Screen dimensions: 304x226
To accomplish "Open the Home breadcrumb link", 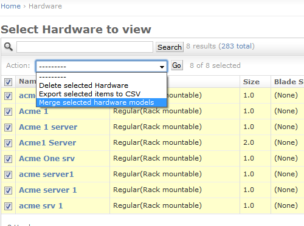I will (10, 6).
